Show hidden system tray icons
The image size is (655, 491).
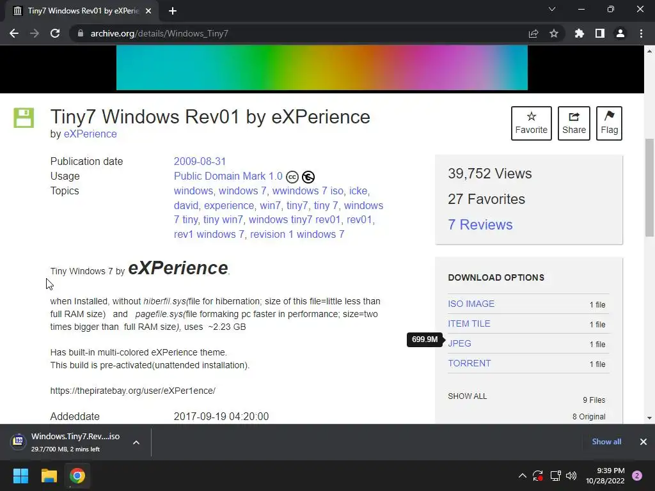coord(522,476)
